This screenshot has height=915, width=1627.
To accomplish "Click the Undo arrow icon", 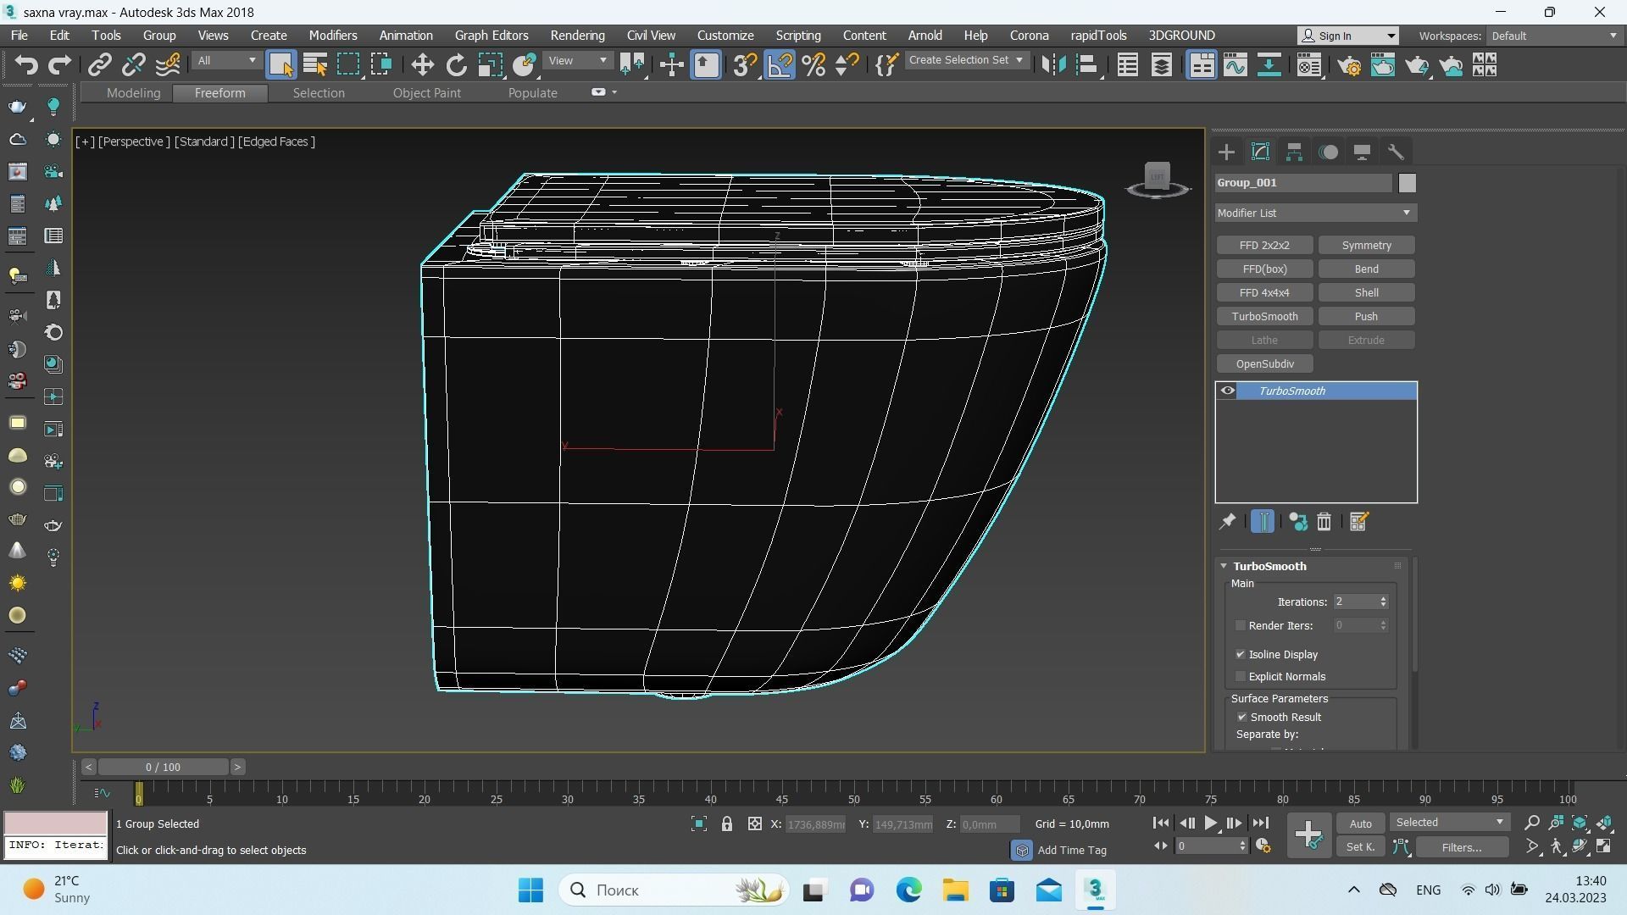I will click(x=26, y=65).
